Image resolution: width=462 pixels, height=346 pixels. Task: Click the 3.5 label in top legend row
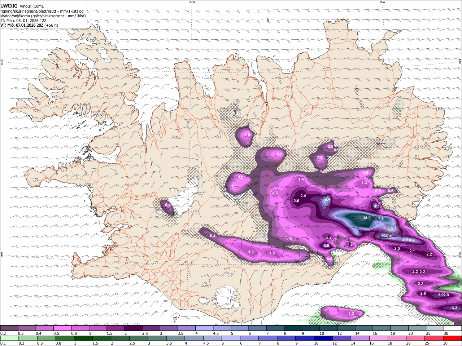coord(180,333)
